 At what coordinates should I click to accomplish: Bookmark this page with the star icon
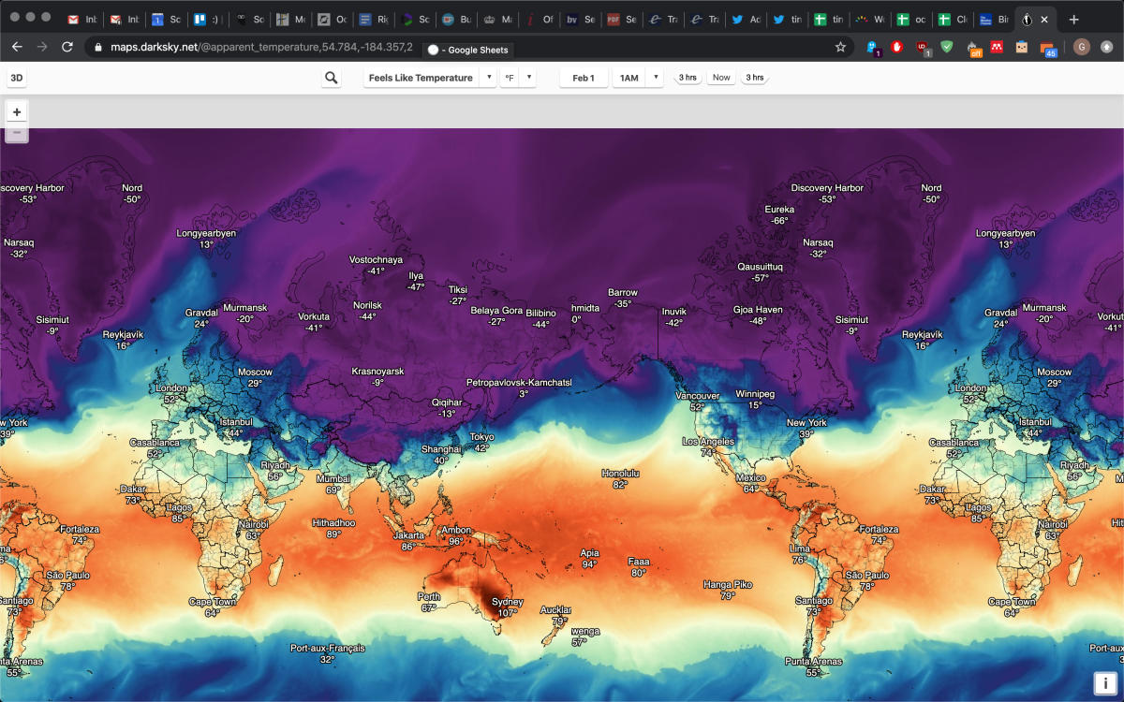840,47
